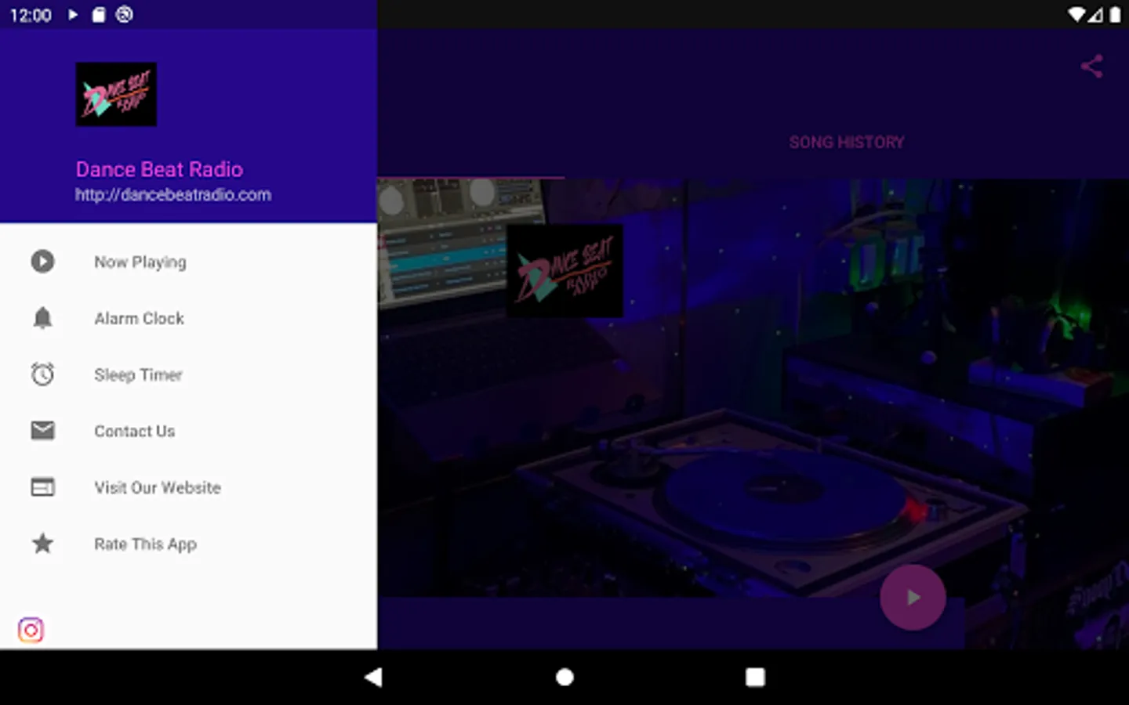
Task: Tap the Dance Beat Radio logo in drawer header
Action: pos(116,94)
